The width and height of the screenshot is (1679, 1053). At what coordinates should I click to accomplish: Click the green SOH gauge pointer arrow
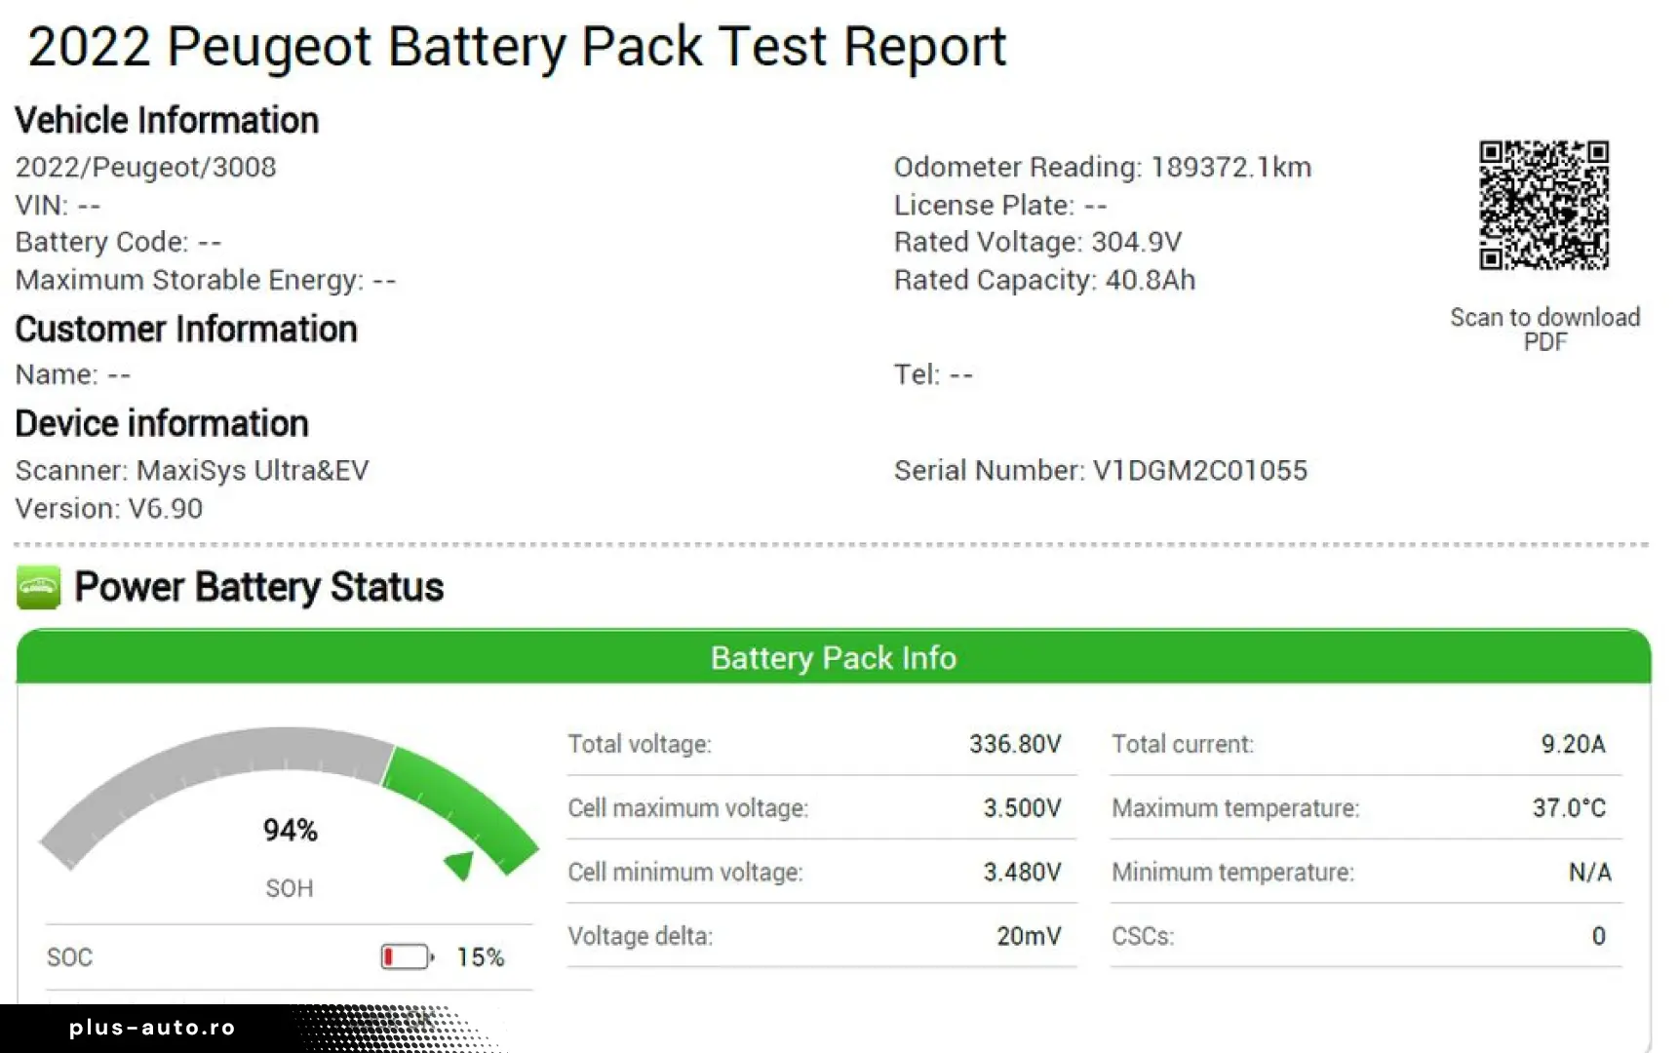(459, 865)
